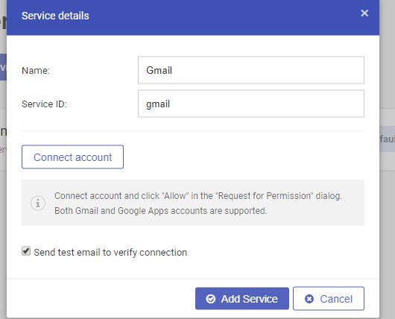Click the gray permission info box
Viewport: 395px width, 319px height.
[193, 203]
